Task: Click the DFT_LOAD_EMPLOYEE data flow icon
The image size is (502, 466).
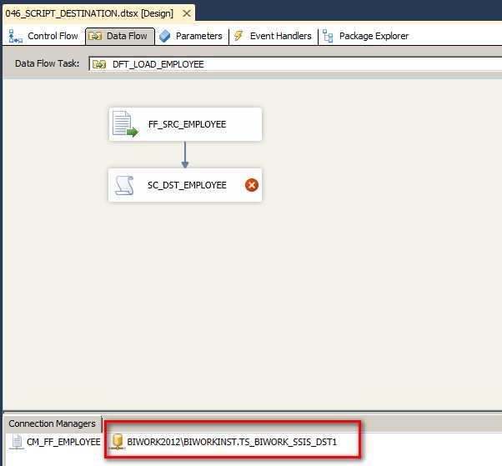Action: coord(99,64)
